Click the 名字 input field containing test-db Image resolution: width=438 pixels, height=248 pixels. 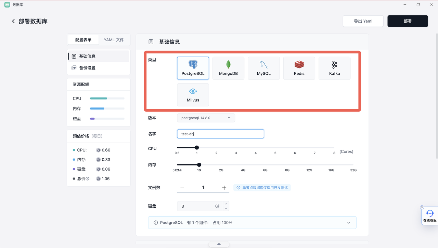click(x=220, y=134)
